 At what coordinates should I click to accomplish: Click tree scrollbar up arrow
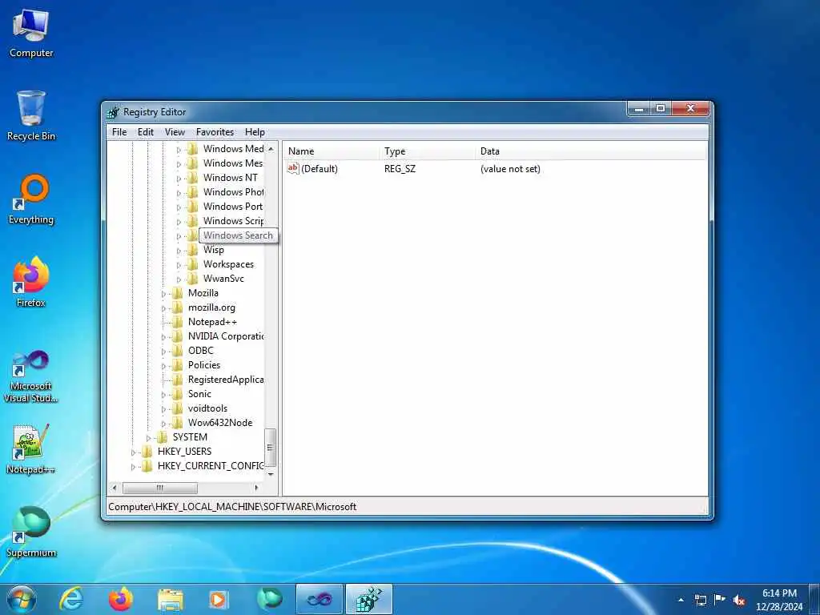click(x=271, y=149)
